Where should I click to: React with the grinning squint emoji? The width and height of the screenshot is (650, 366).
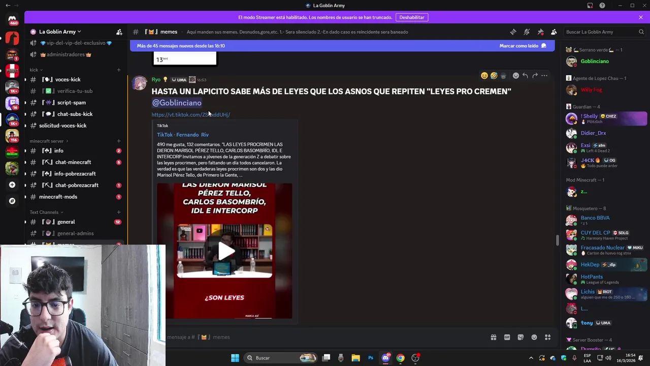tap(484, 76)
